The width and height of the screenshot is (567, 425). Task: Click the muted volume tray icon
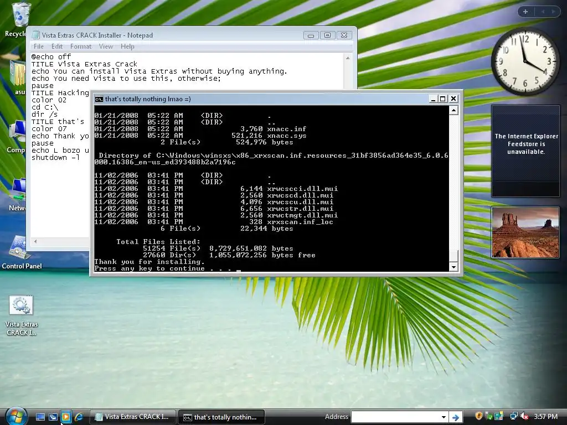[524, 416]
